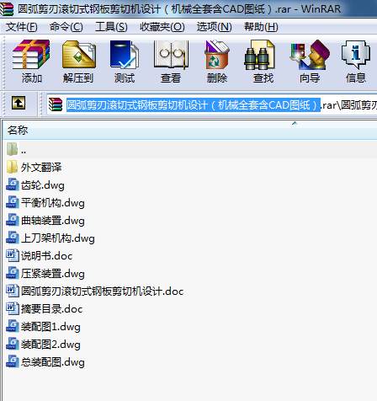
Task: Click the DWG icon of 总装配图.dwg
Action: tap(13, 361)
